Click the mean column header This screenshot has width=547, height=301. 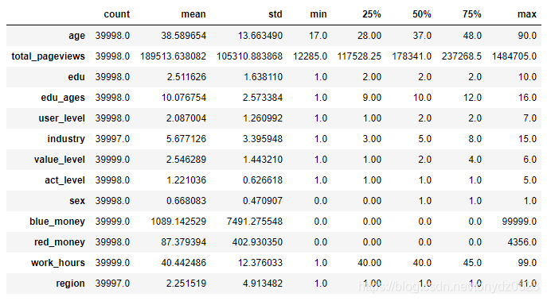coord(193,14)
